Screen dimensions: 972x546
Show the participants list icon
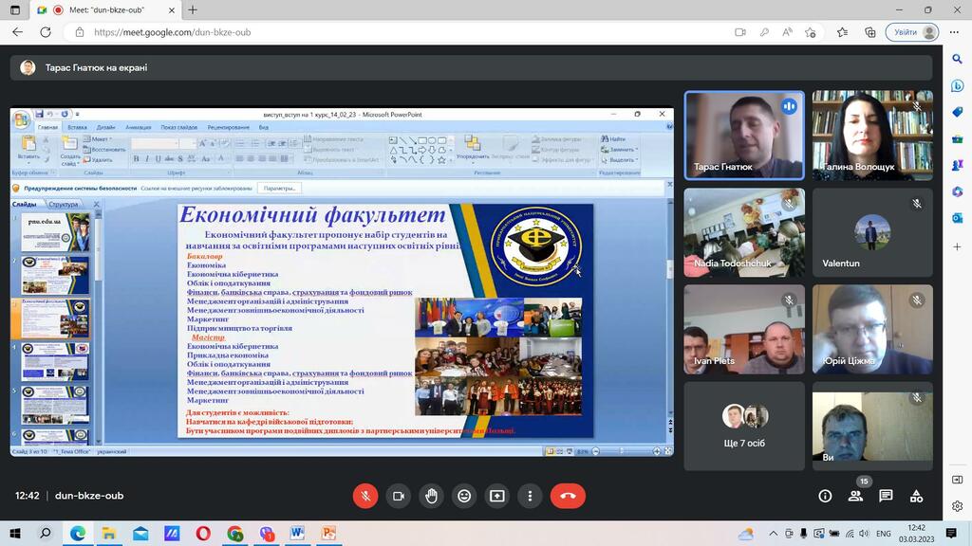855,496
